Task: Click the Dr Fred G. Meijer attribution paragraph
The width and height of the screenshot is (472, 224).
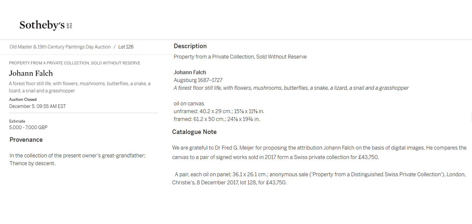Action: point(319,152)
